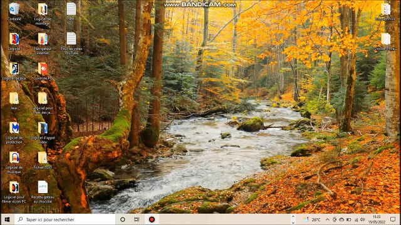The width and height of the screenshot is (401, 225).
Task: Open the Dossier Privé folder
Action: point(385,12)
